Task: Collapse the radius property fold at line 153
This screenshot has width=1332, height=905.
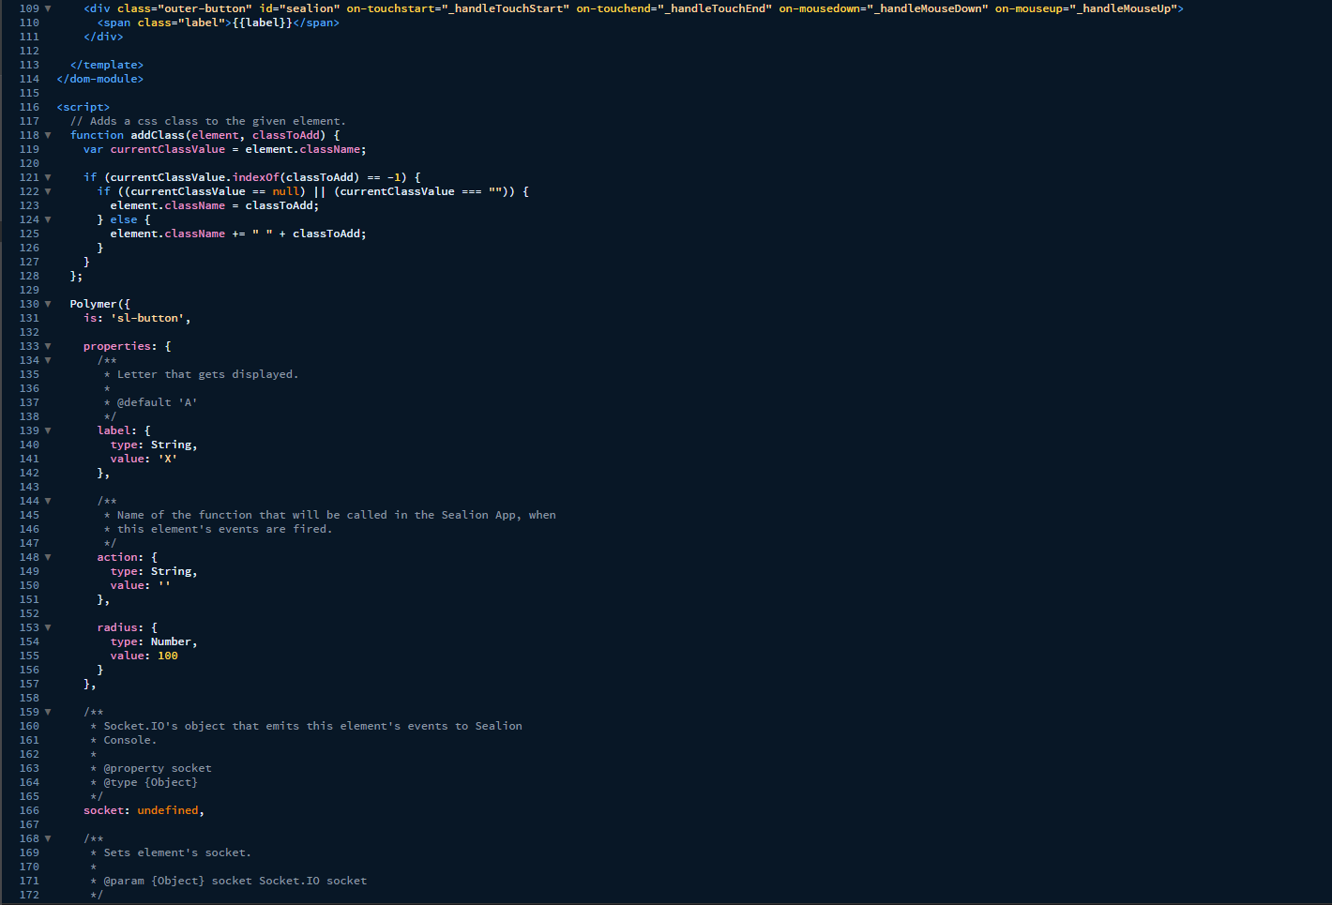Action: (48, 627)
